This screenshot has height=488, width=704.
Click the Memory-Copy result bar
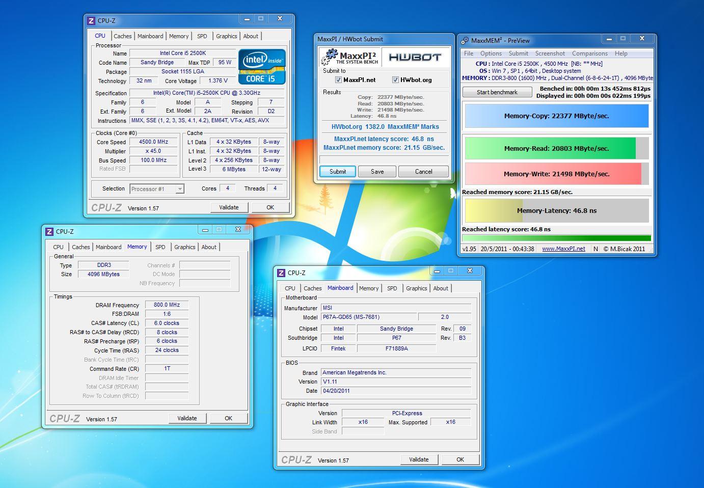[557, 116]
